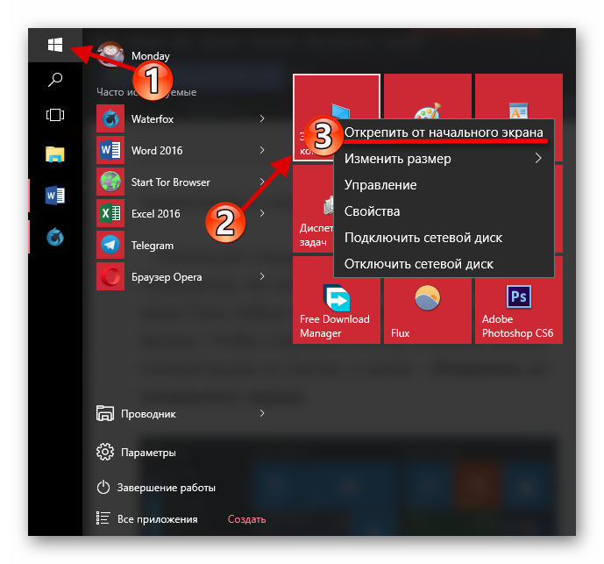The width and height of the screenshot is (604, 564).
Task: Click the Создать link
Action: 246,519
